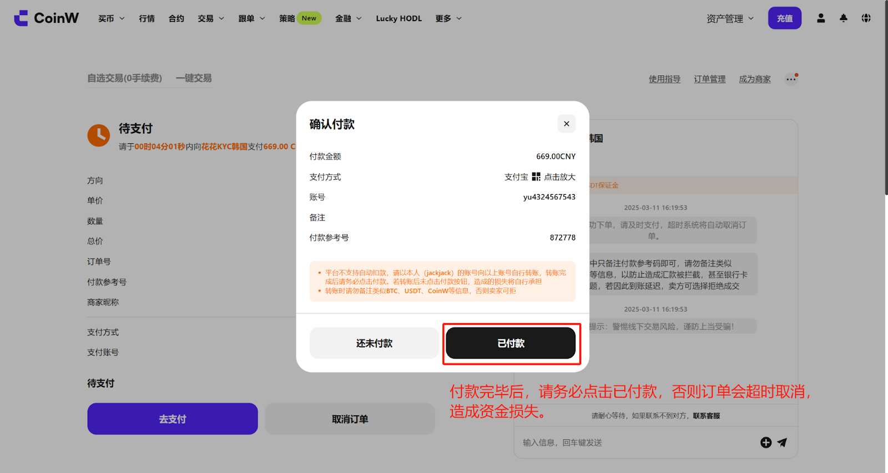
Task: Click the 还未付款 button
Action: pyautogui.click(x=374, y=343)
